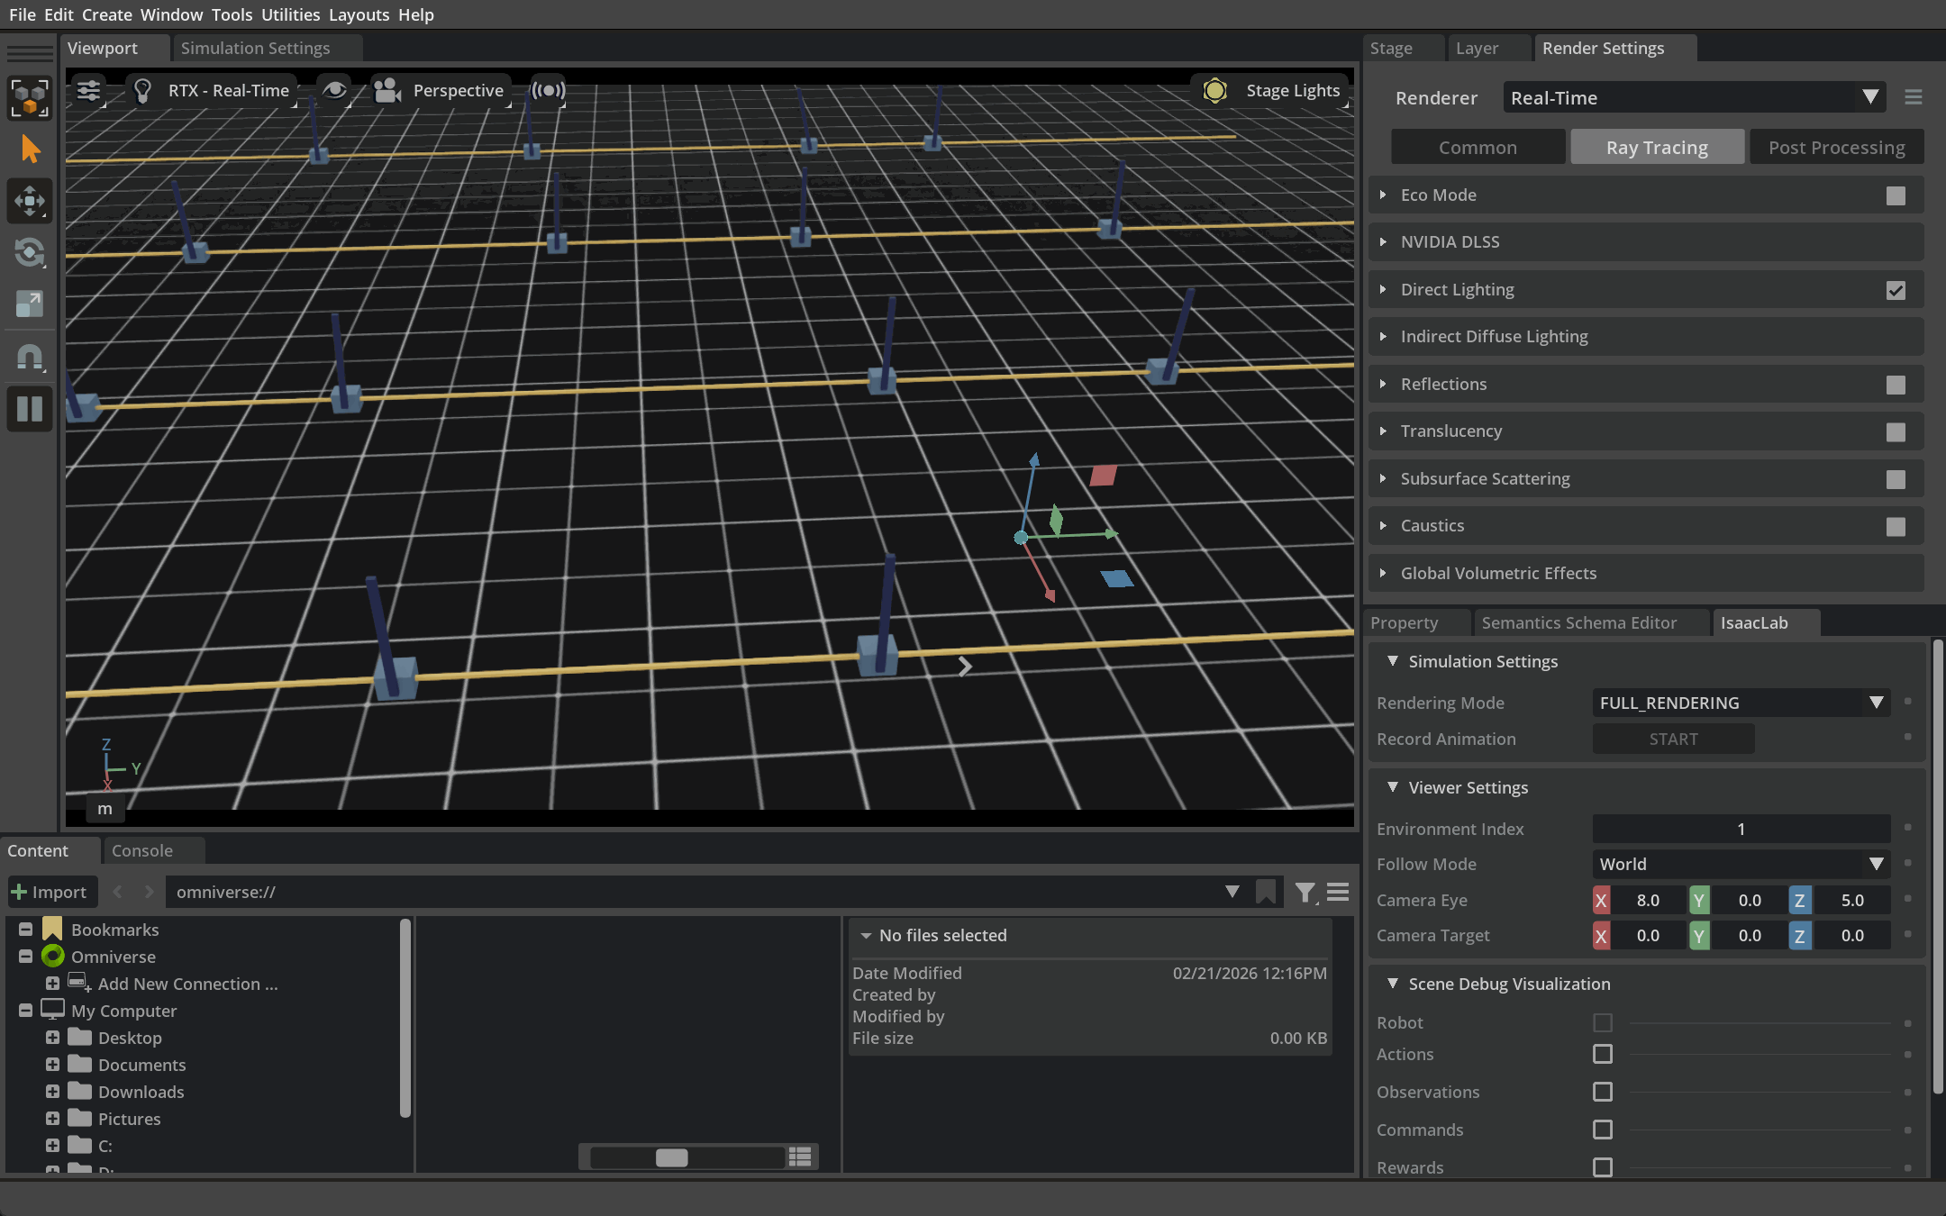This screenshot has width=1946, height=1216.
Task: Open the Utilities menu
Action: [290, 14]
